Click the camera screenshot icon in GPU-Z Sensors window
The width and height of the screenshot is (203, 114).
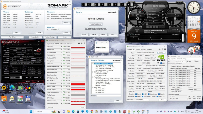pos(79,43)
